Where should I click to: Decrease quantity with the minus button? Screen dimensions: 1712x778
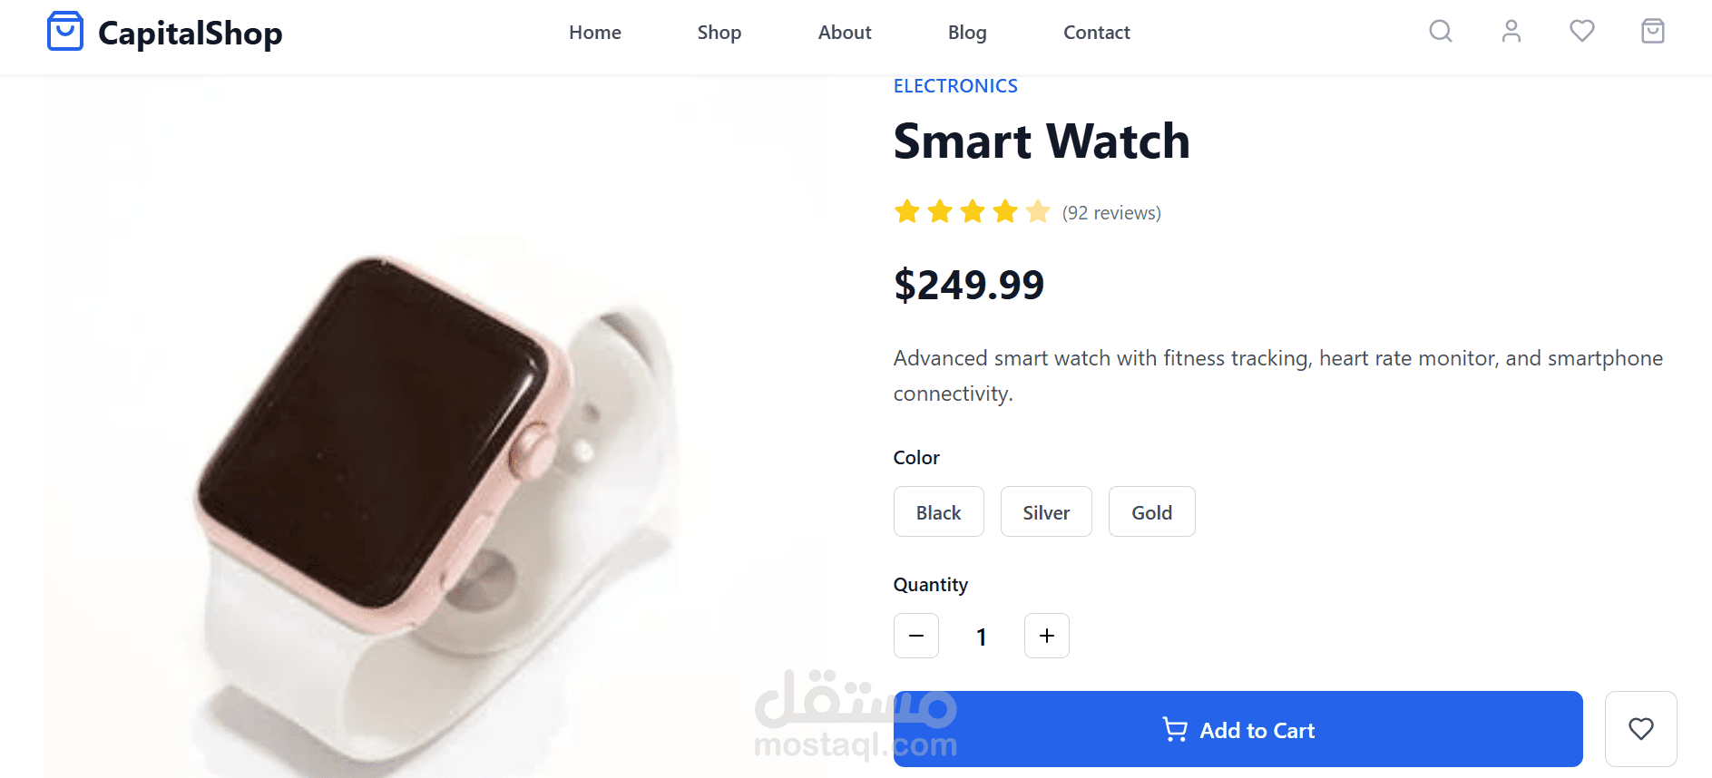tap(916, 636)
